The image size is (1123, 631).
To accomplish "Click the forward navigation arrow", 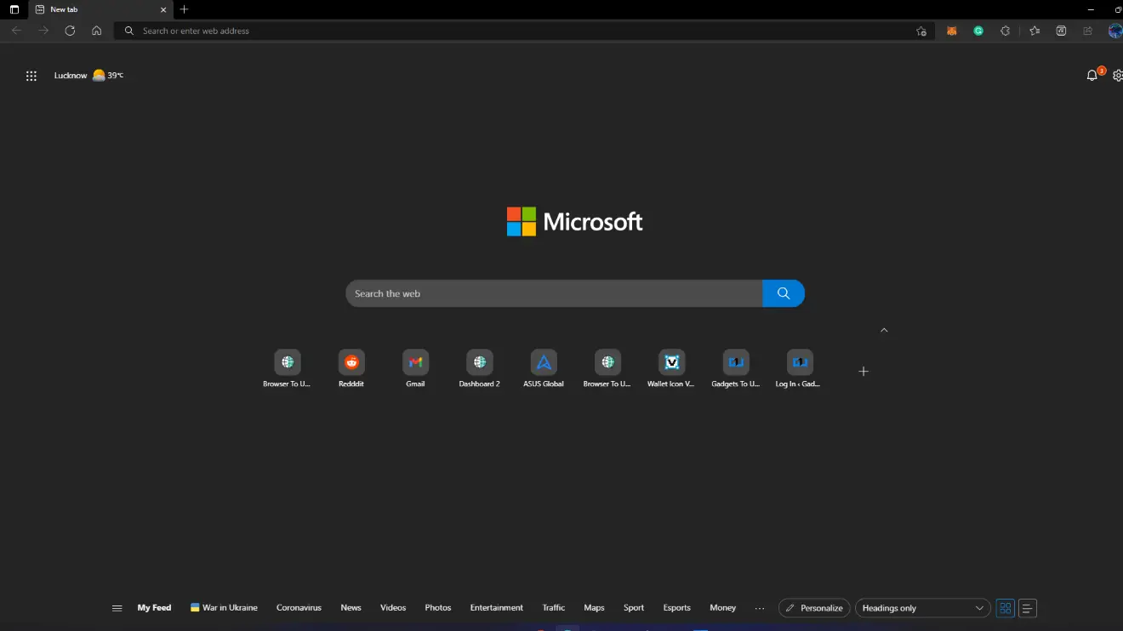I will click(x=43, y=31).
